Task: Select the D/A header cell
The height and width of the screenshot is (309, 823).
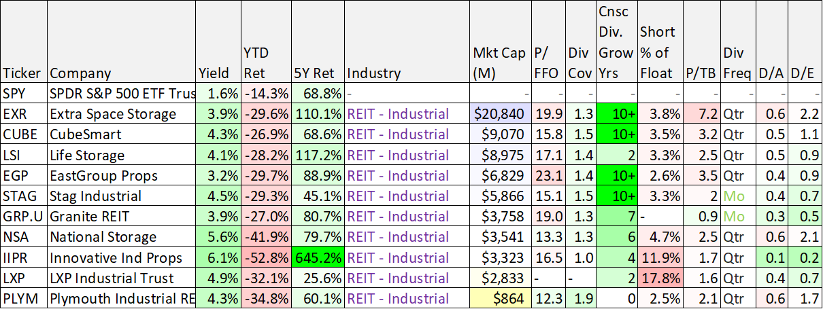Action: pyautogui.click(x=772, y=42)
